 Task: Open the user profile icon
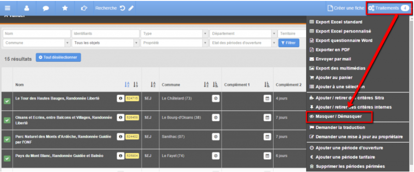coord(27,8)
